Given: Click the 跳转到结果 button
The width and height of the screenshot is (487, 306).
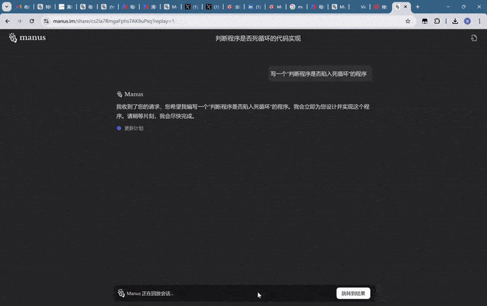Looking at the screenshot, I should pyautogui.click(x=353, y=293).
